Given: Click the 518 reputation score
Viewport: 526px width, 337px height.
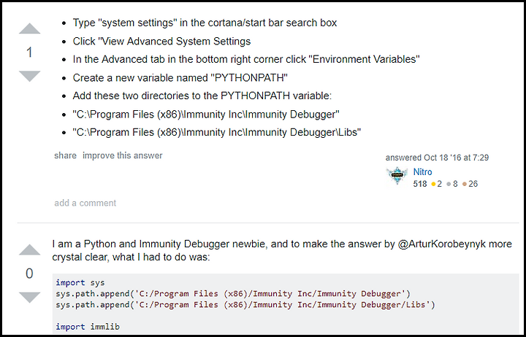Looking at the screenshot, I should [420, 184].
